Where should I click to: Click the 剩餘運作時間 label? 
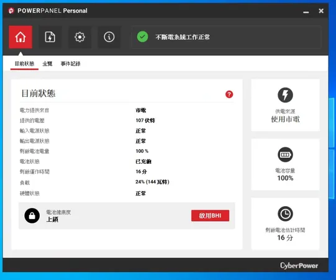(35, 171)
